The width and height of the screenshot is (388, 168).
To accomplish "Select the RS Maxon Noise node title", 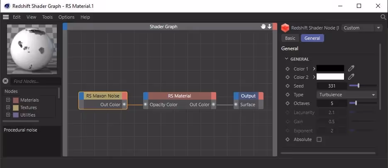I will [102, 96].
